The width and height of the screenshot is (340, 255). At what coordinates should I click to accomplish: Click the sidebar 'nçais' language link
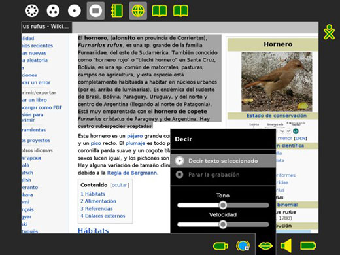click(27, 209)
